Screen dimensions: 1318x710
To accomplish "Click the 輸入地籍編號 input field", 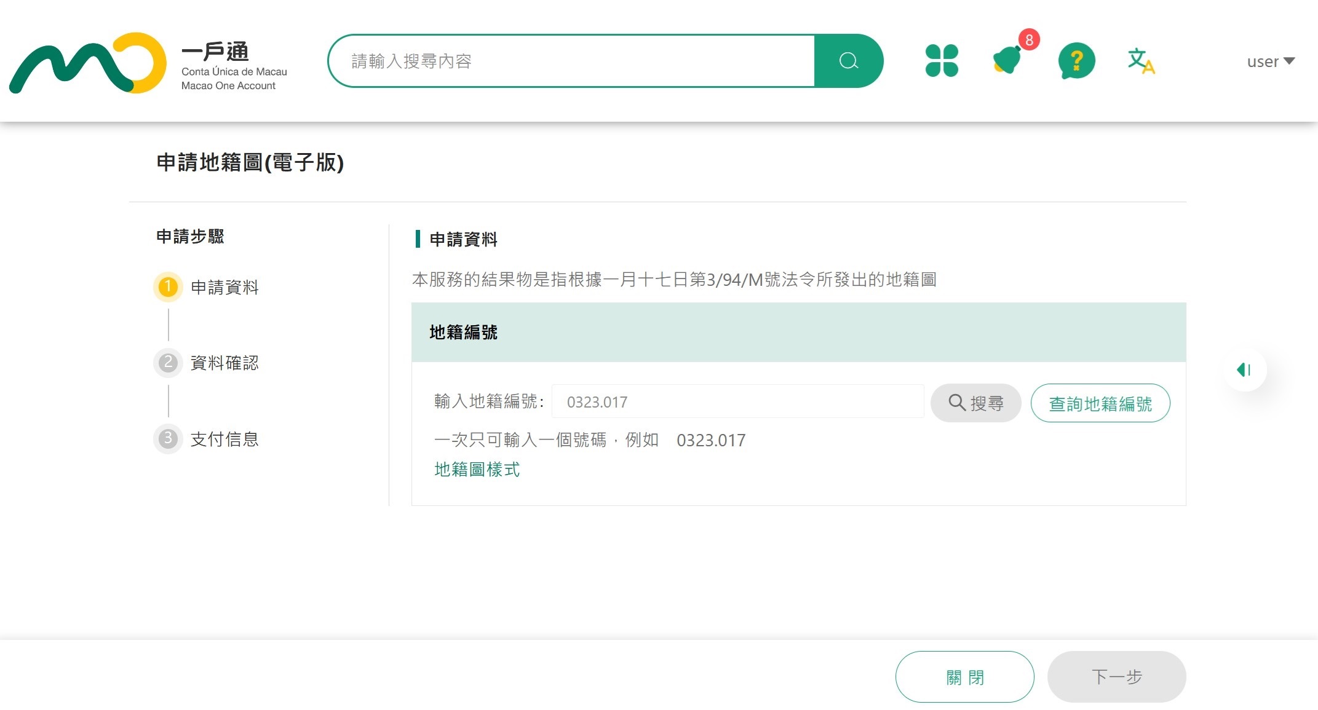I will pos(737,402).
